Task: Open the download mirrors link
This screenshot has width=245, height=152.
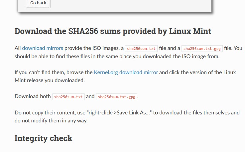Action: (x=43, y=48)
